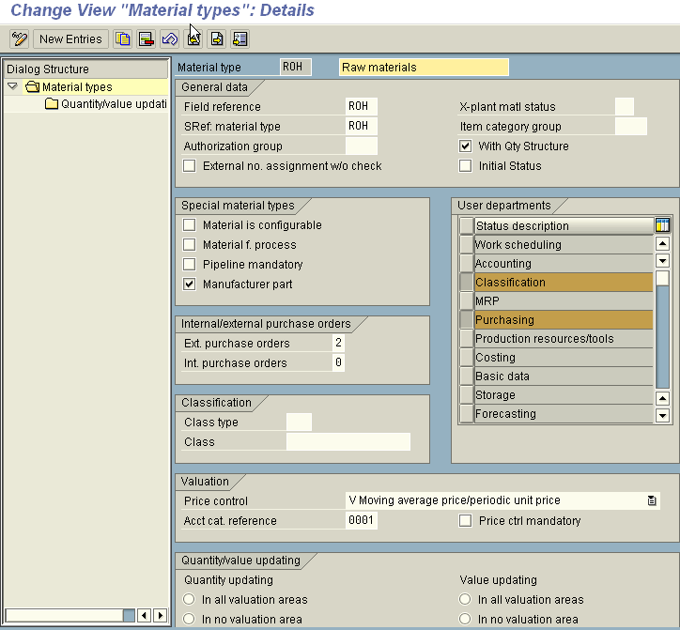Select Value updating in no valuation area
Screen dimensions: 680x630
coord(465,619)
